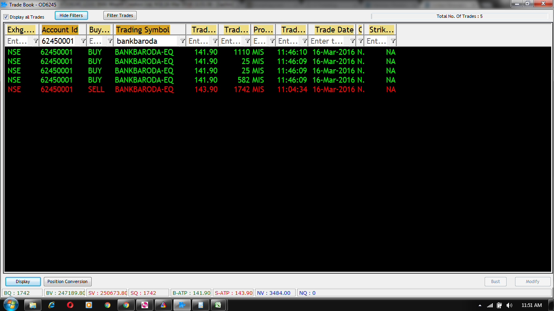
Task: Click the volume speaker tray icon
Action: pyautogui.click(x=509, y=305)
